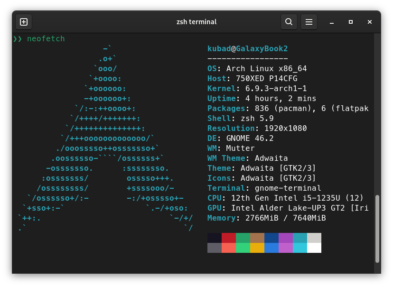Click the 'Resolution: 1920x1080' line

[x=257, y=128]
